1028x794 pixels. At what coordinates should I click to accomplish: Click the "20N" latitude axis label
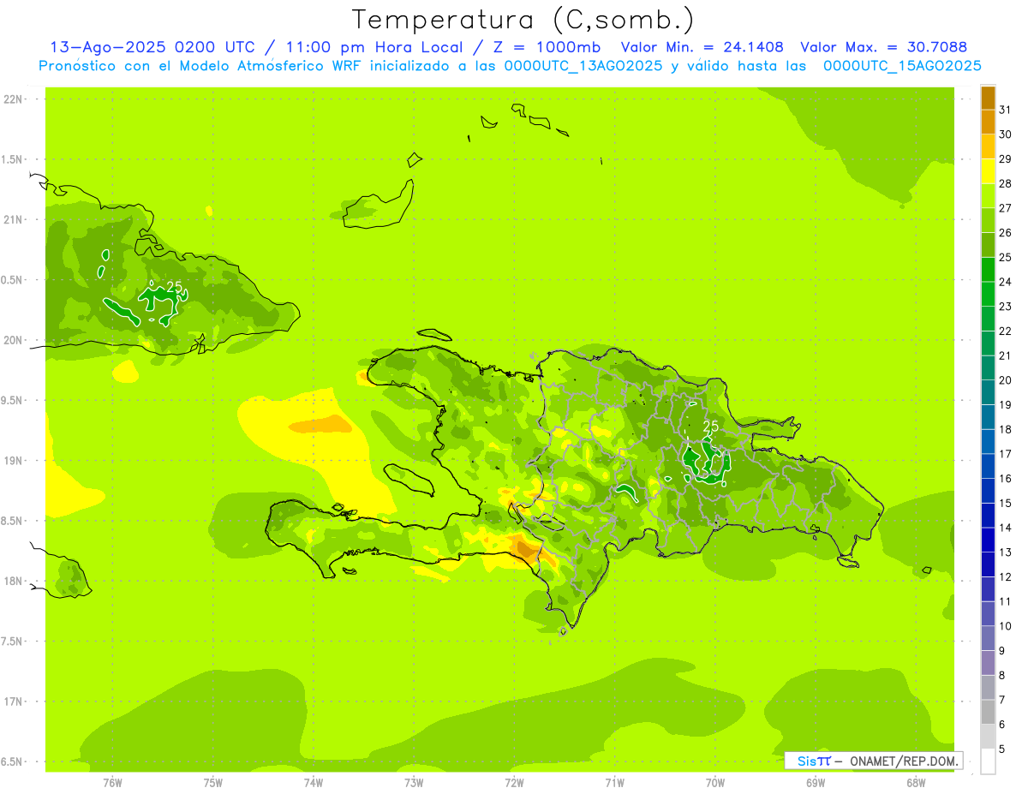pyautogui.click(x=12, y=340)
